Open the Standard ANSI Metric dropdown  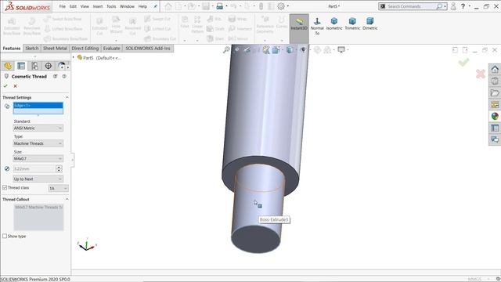coord(38,128)
